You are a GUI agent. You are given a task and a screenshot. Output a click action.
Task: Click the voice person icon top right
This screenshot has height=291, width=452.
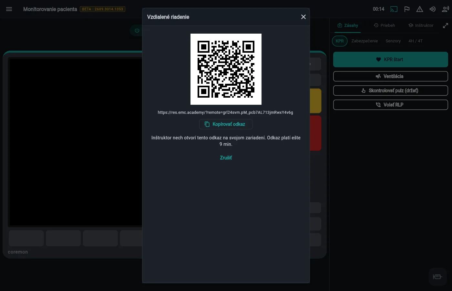point(446,9)
